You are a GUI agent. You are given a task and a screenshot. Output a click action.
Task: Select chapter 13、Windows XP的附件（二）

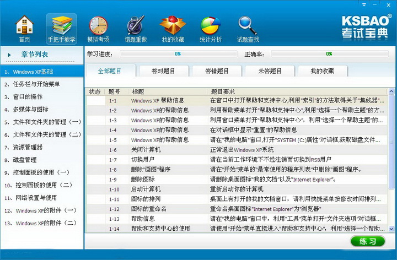[42, 223]
